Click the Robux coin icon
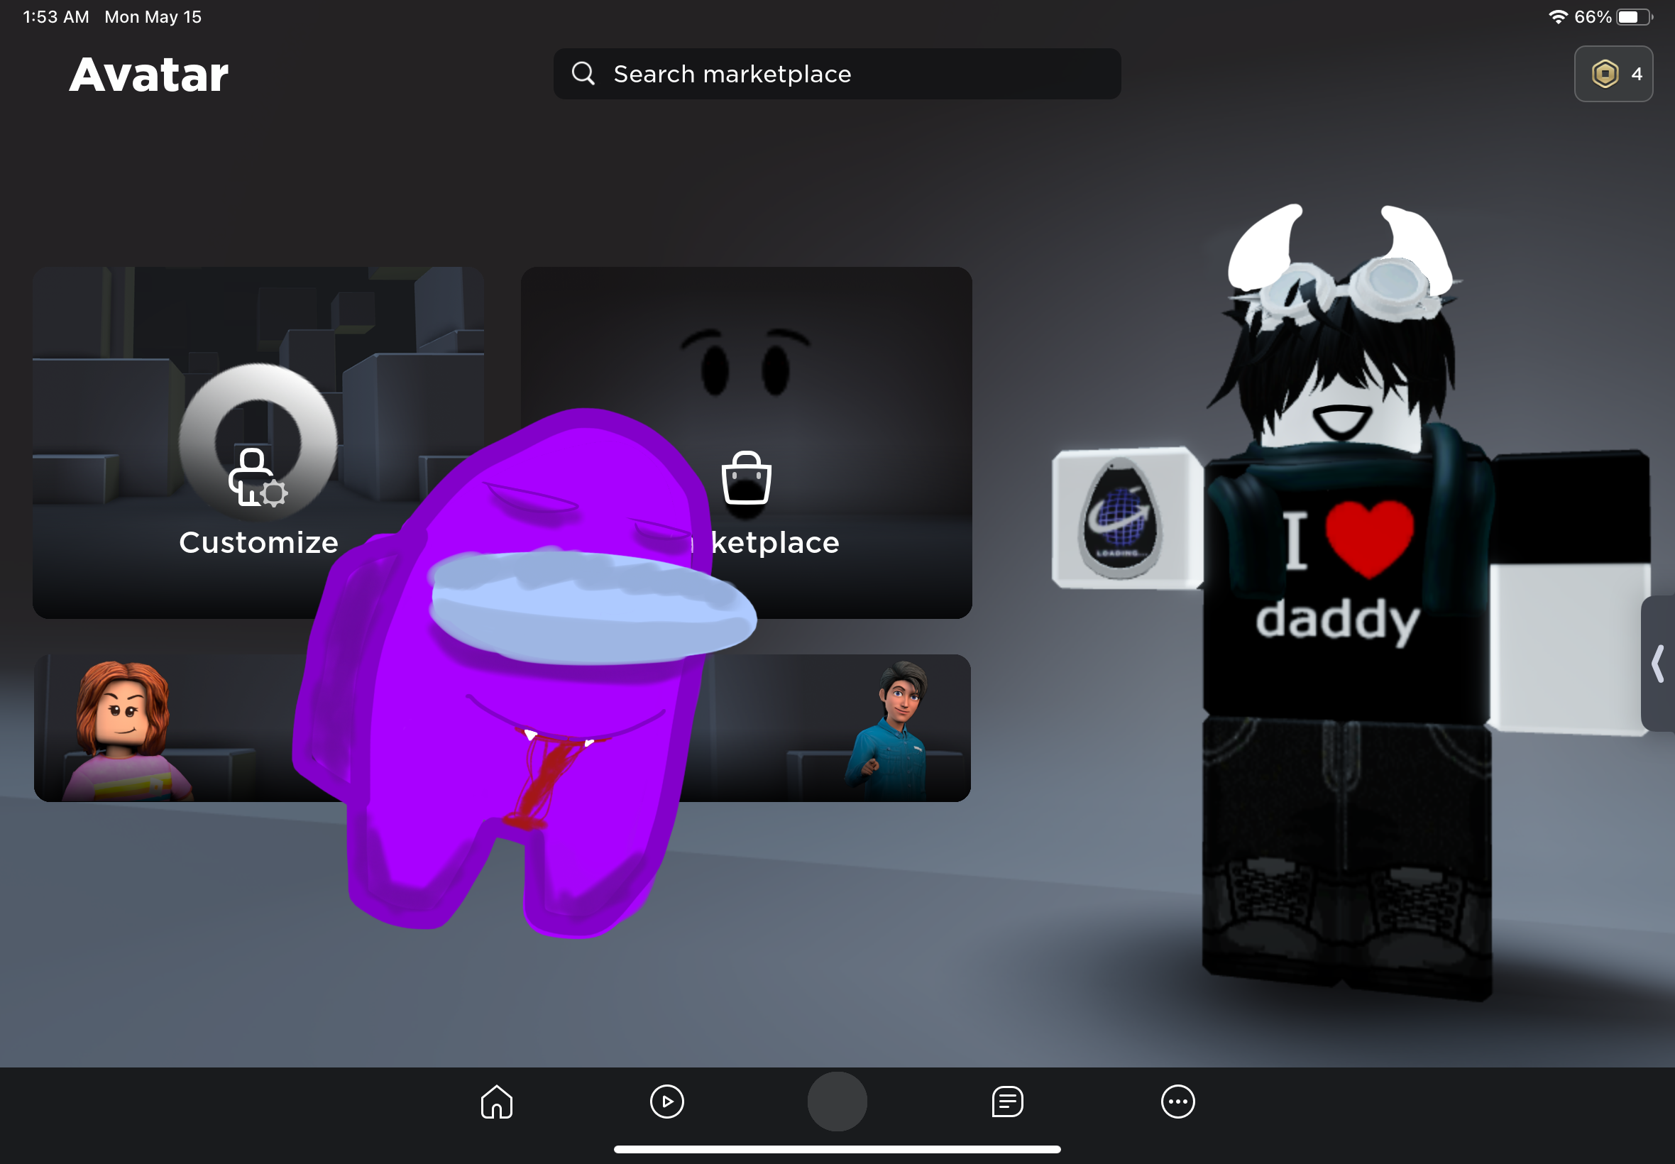This screenshot has height=1164, width=1675. [x=1604, y=74]
